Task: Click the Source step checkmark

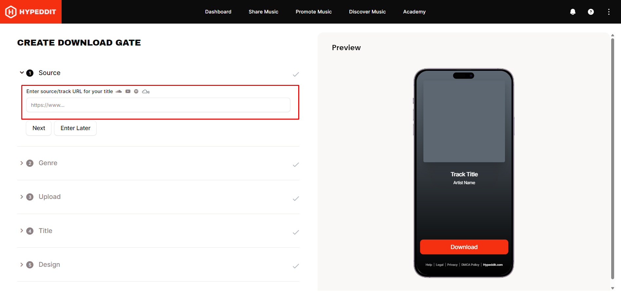Action: point(296,74)
